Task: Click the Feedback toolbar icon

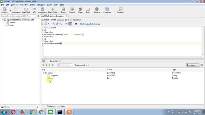Action: coord(120,10)
